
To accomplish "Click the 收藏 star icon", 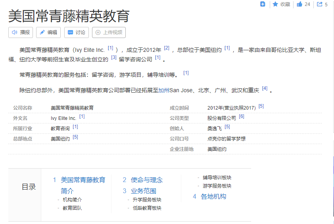I will [x=275, y=4].
